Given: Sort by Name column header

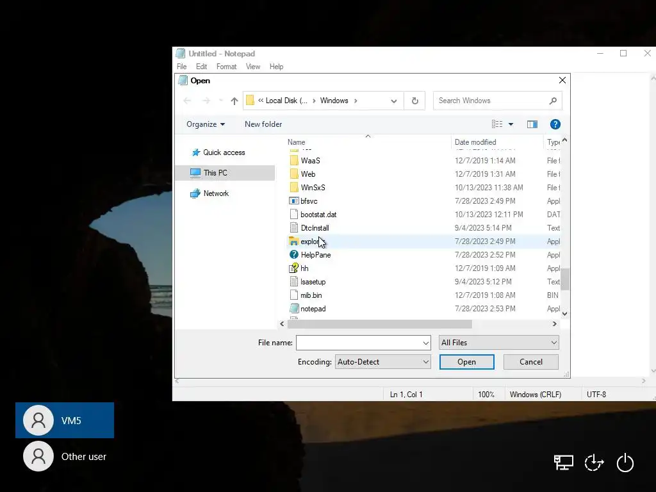Looking at the screenshot, I should (296, 142).
